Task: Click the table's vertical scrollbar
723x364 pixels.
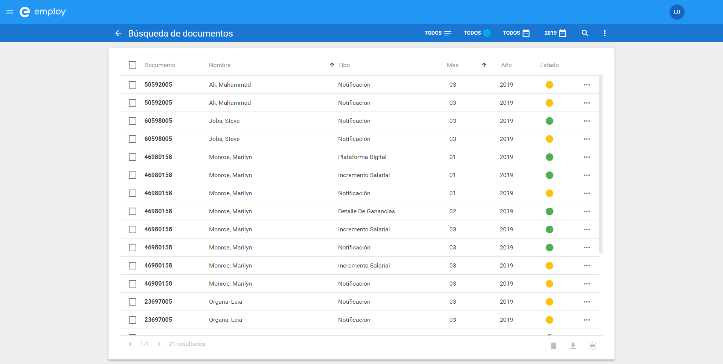Action: click(x=601, y=164)
